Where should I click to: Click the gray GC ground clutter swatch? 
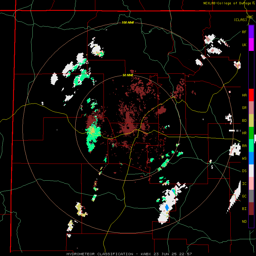[x=251, y=196]
